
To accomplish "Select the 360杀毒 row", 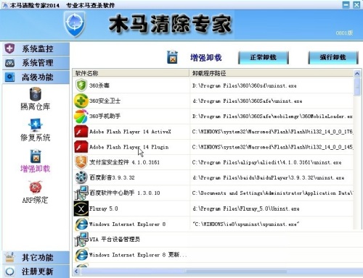I will pyautogui.click(x=213, y=85).
